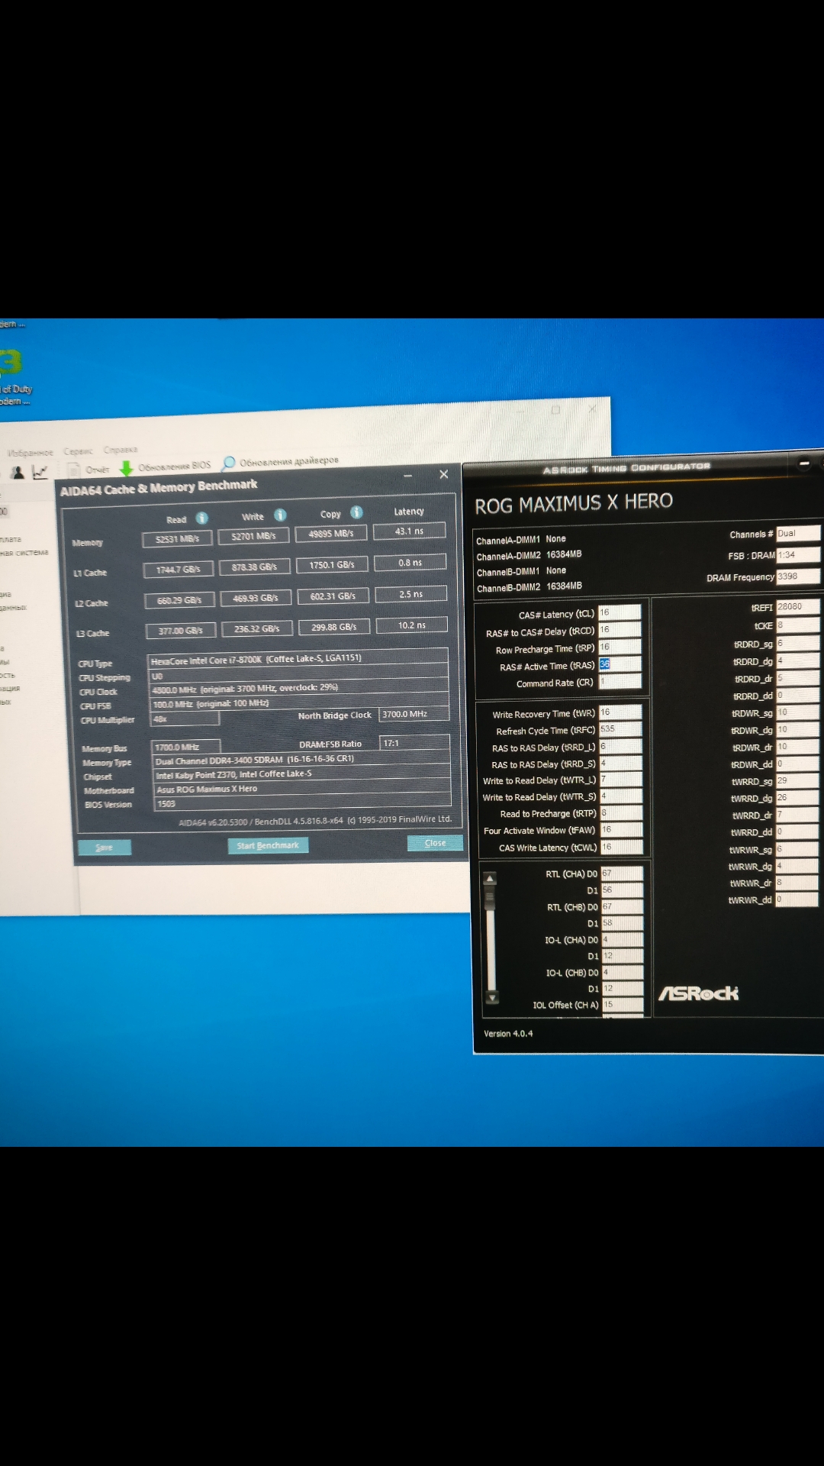Click the report document icon beside Отчёт
The width and height of the screenshot is (824, 1466).
(74, 470)
